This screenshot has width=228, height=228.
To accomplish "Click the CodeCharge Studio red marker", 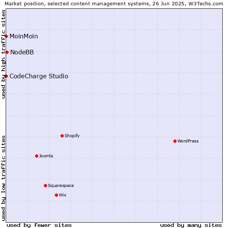I will pyautogui.click(x=6, y=76).
